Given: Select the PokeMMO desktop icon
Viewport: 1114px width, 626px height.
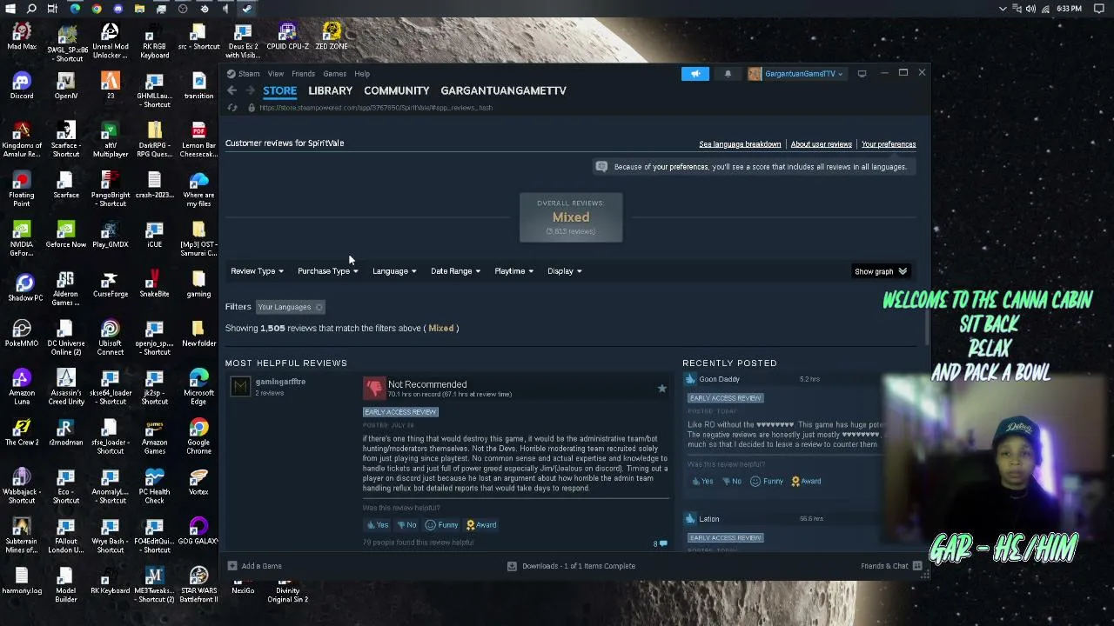Looking at the screenshot, I should click(22, 334).
